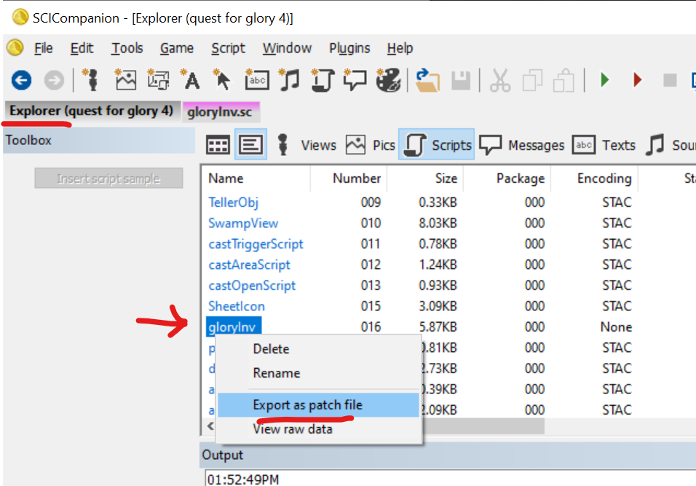Click the Cut scissors icon
The image size is (696, 486).
(500, 81)
